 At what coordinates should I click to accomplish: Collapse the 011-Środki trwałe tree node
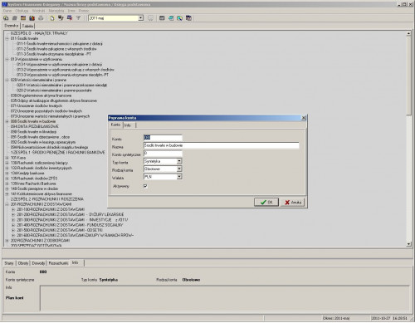pyautogui.click(x=7, y=38)
